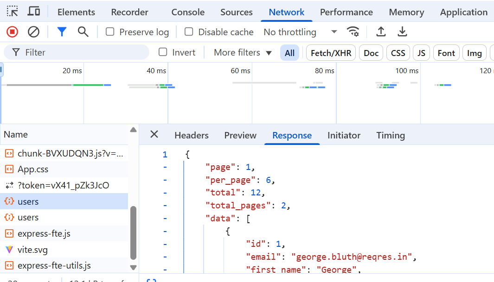Click the 100 ms timeline marker
Viewport: 494px width, 282px height.
pyautogui.click(x=407, y=71)
